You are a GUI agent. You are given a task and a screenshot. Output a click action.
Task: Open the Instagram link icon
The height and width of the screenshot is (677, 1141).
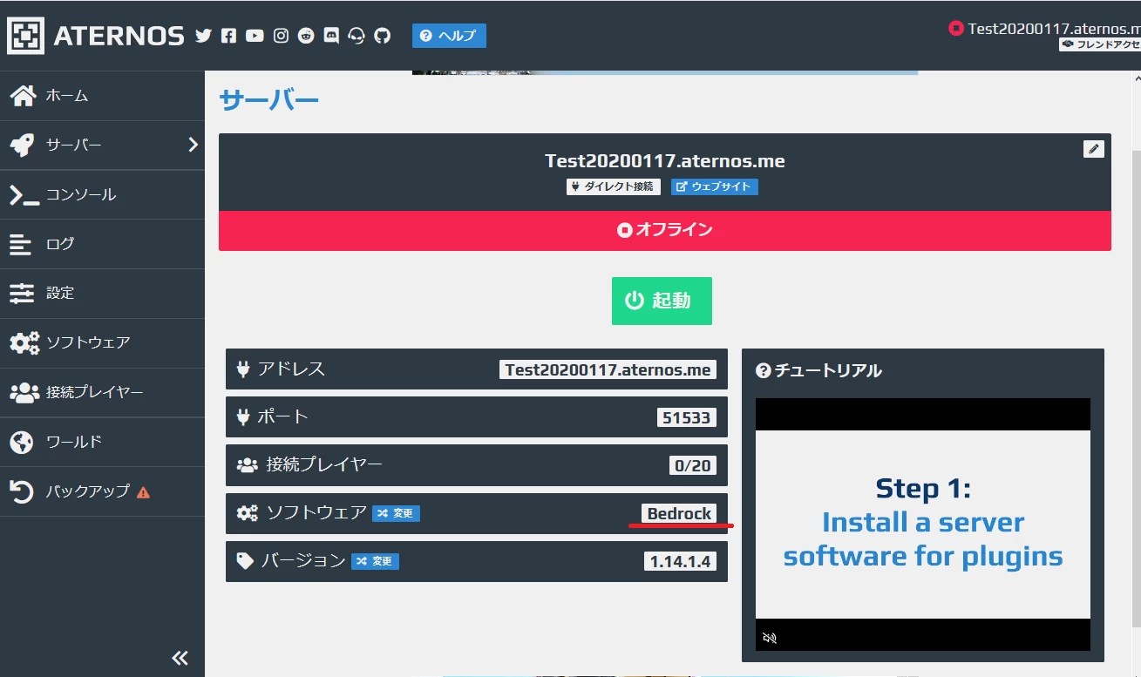tap(281, 36)
